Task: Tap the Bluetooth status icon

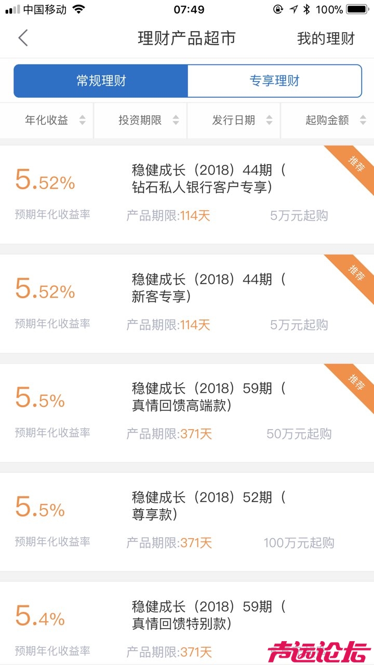Action: point(306,9)
